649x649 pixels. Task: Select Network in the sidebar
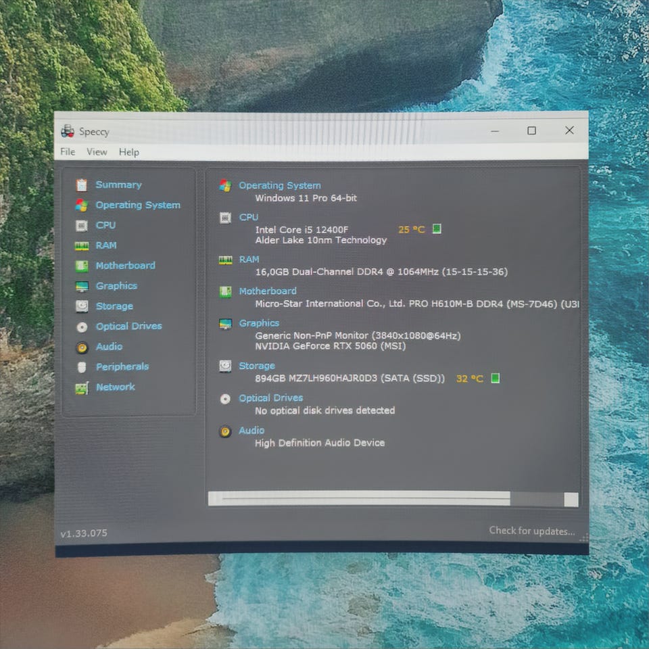tap(115, 387)
